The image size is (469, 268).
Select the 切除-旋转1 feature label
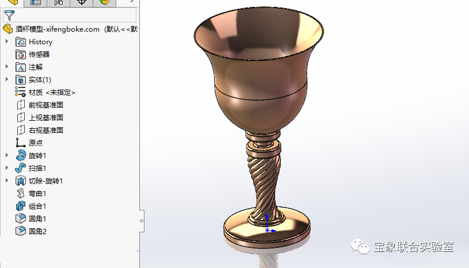[x=46, y=181]
